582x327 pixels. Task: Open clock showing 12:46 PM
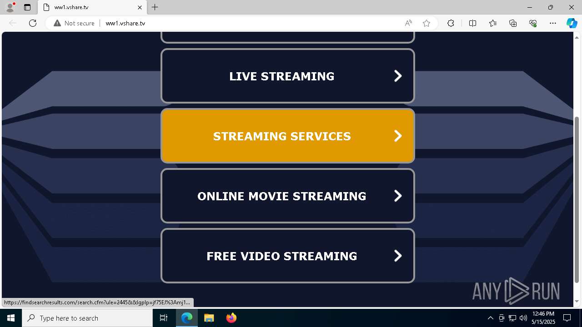pos(543,318)
